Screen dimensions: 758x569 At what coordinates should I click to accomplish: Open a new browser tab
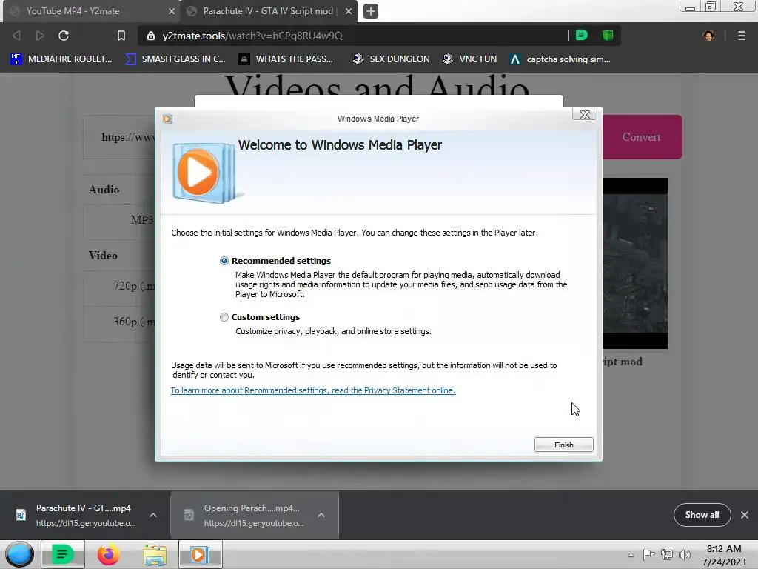[371, 11]
